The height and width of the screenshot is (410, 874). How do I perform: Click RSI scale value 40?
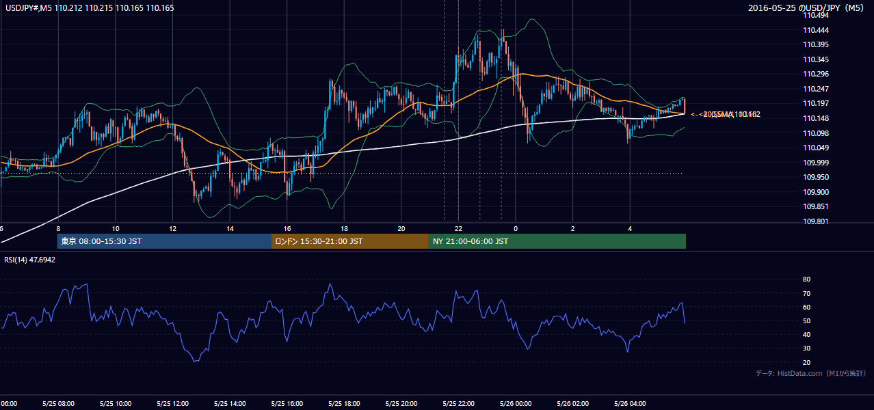point(806,334)
